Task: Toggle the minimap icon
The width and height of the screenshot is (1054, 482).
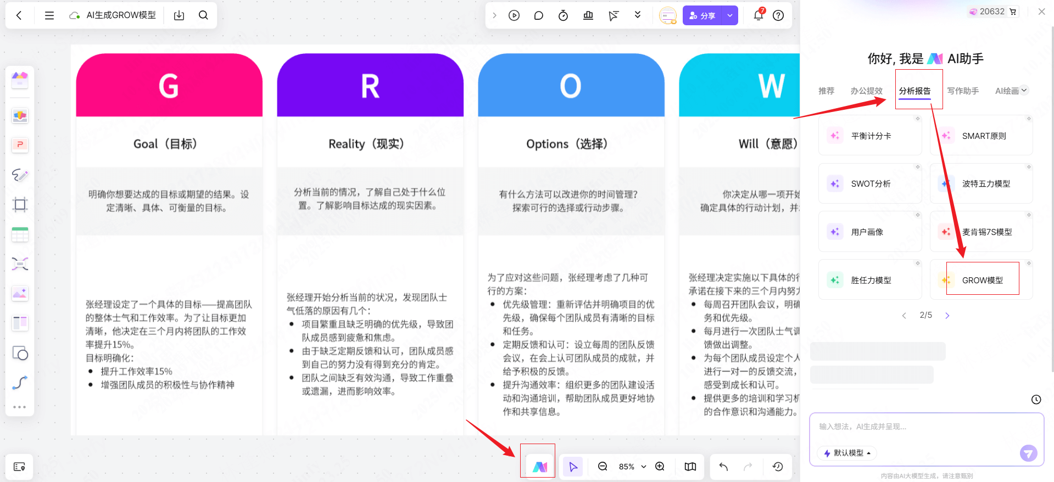Action: [x=690, y=467]
